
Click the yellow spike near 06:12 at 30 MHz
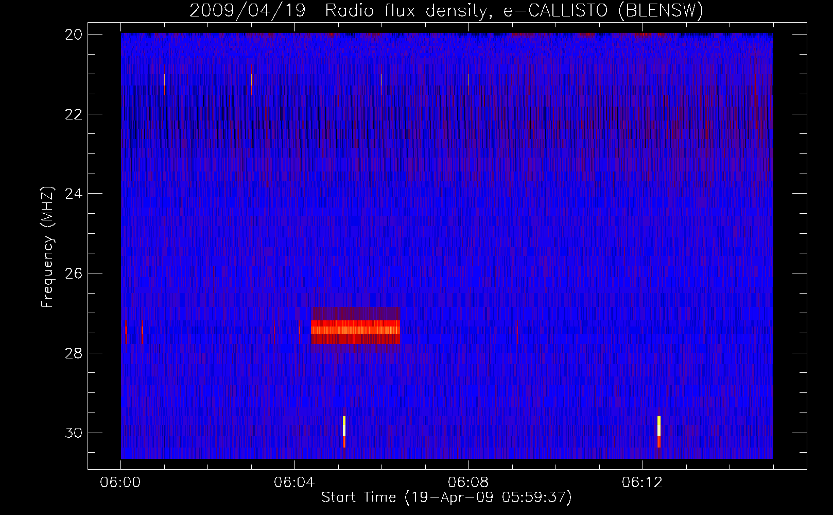click(659, 432)
